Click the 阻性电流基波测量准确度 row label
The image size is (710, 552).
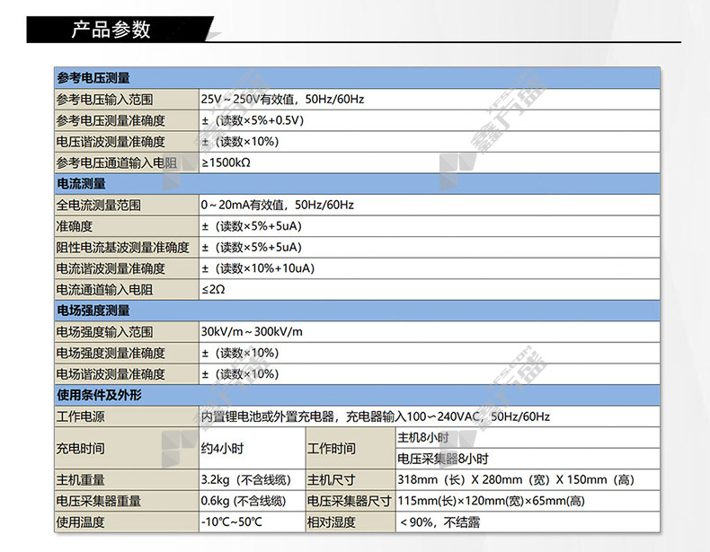pos(122,248)
